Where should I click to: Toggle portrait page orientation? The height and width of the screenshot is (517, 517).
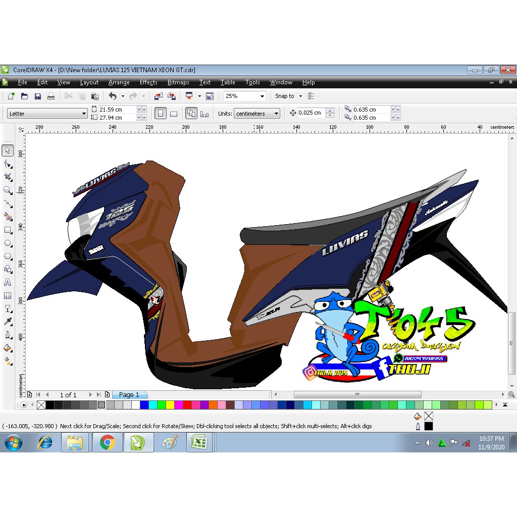tap(160, 113)
